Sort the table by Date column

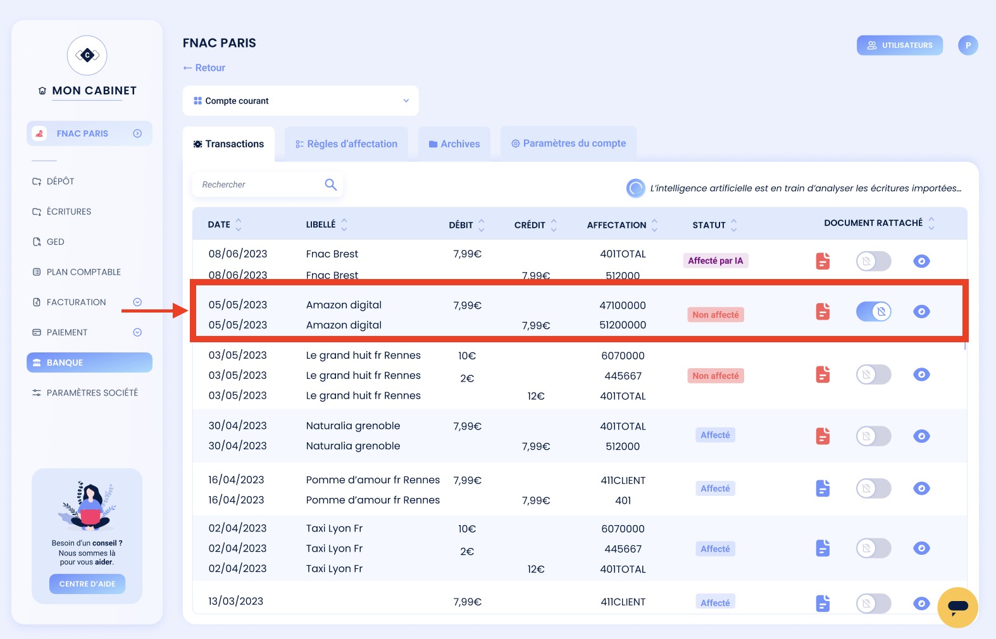point(239,225)
